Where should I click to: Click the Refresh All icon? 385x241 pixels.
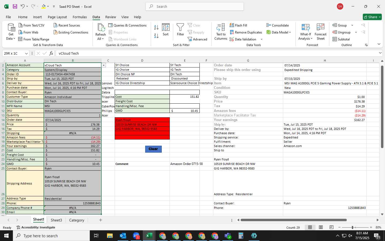[101, 28]
